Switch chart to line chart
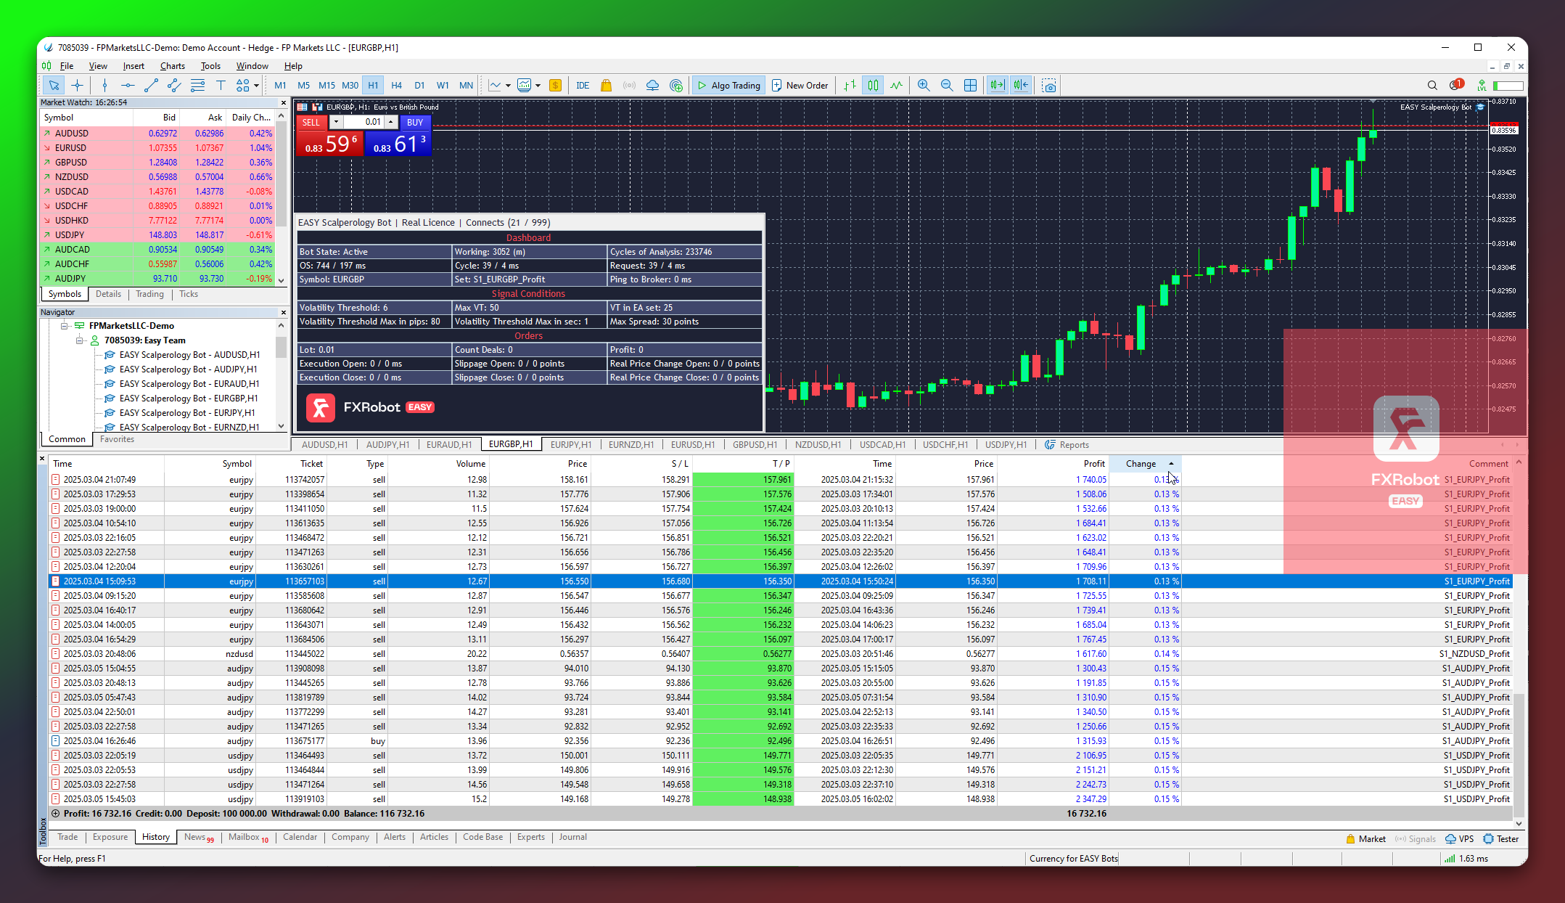 pyautogui.click(x=897, y=86)
